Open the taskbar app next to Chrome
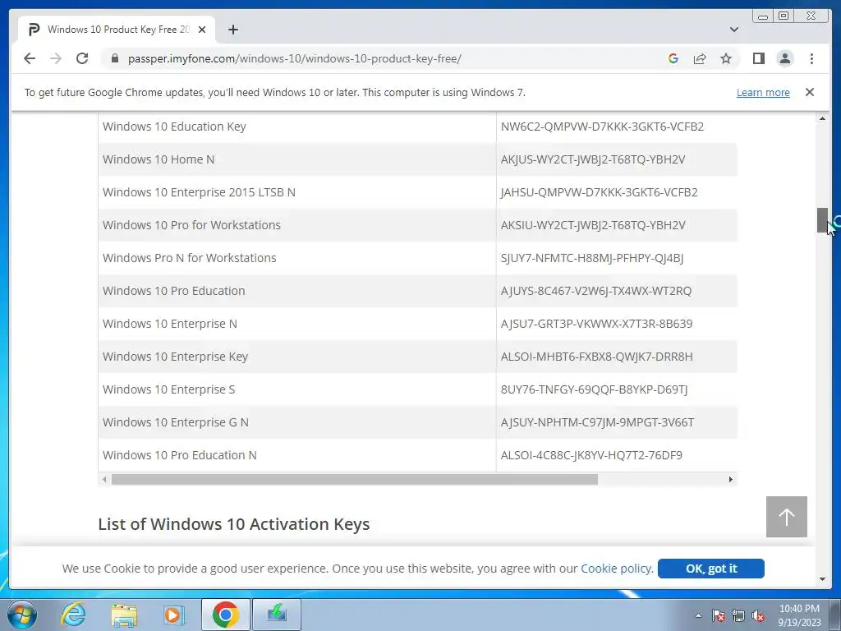The width and height of the screenshot is (841, 631). click(277, 615)
